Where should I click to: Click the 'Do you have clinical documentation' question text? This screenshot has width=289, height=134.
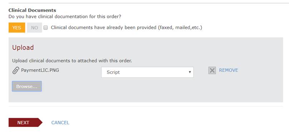(65, 16)
